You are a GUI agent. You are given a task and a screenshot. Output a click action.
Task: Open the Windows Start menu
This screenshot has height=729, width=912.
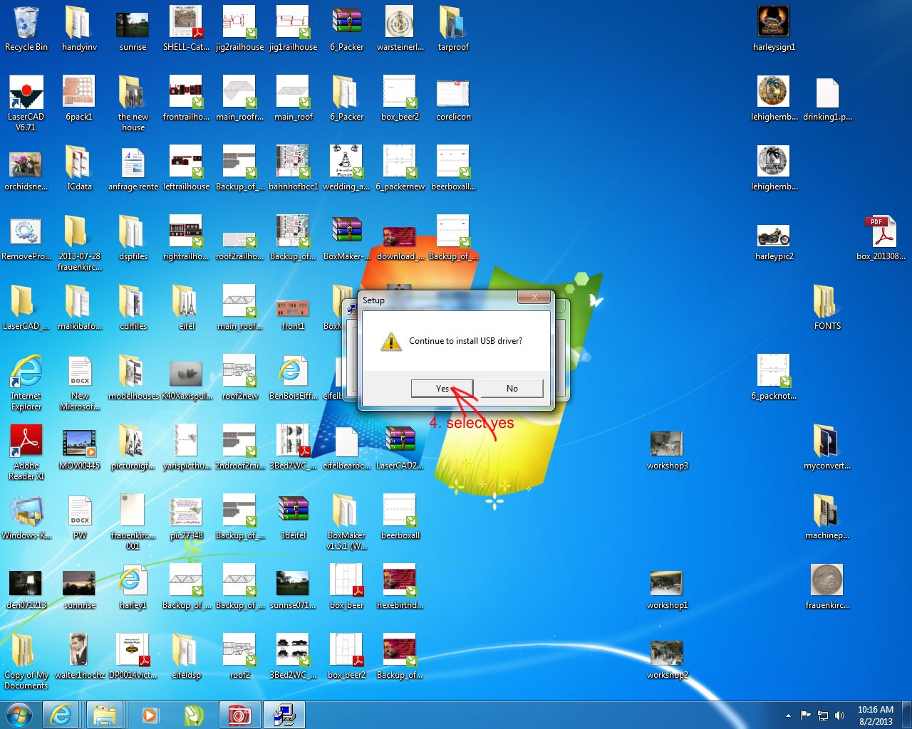coord(19,715)
